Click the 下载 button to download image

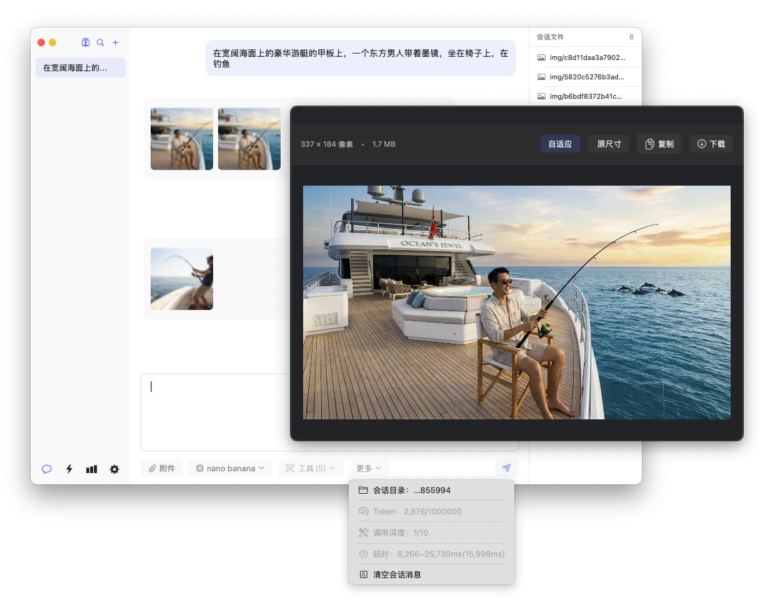pos(711,144)
